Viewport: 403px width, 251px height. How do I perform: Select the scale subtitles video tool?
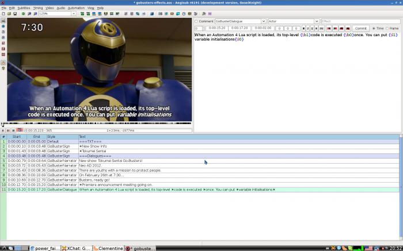[x=3, y=43]
